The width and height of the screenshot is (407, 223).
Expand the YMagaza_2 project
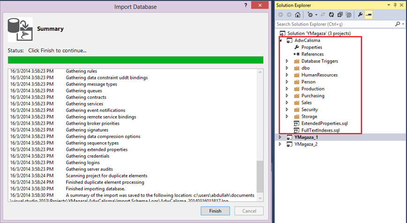[280, 144]
